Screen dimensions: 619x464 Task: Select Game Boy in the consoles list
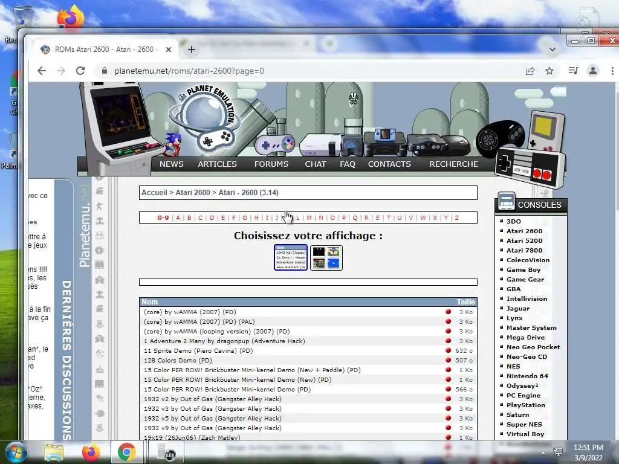(x=523, y=269)
